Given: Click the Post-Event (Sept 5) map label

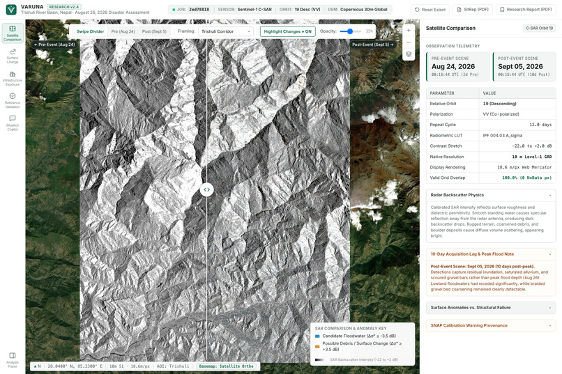Looking at the screenshot, I should pos(373,45).
